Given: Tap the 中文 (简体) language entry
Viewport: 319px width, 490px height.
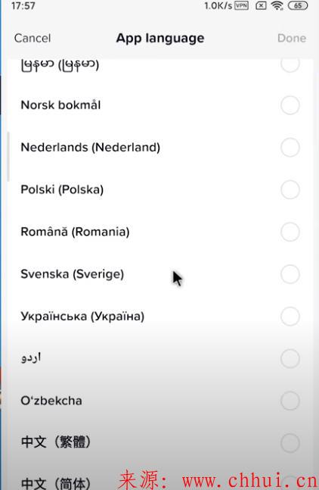Looking at the screenshot, I should [160, 481].
